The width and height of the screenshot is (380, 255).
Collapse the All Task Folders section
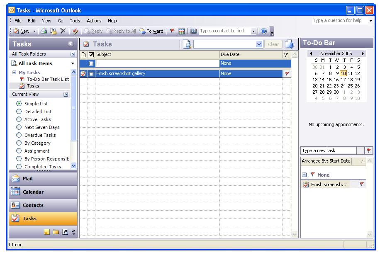pos(73,54)
